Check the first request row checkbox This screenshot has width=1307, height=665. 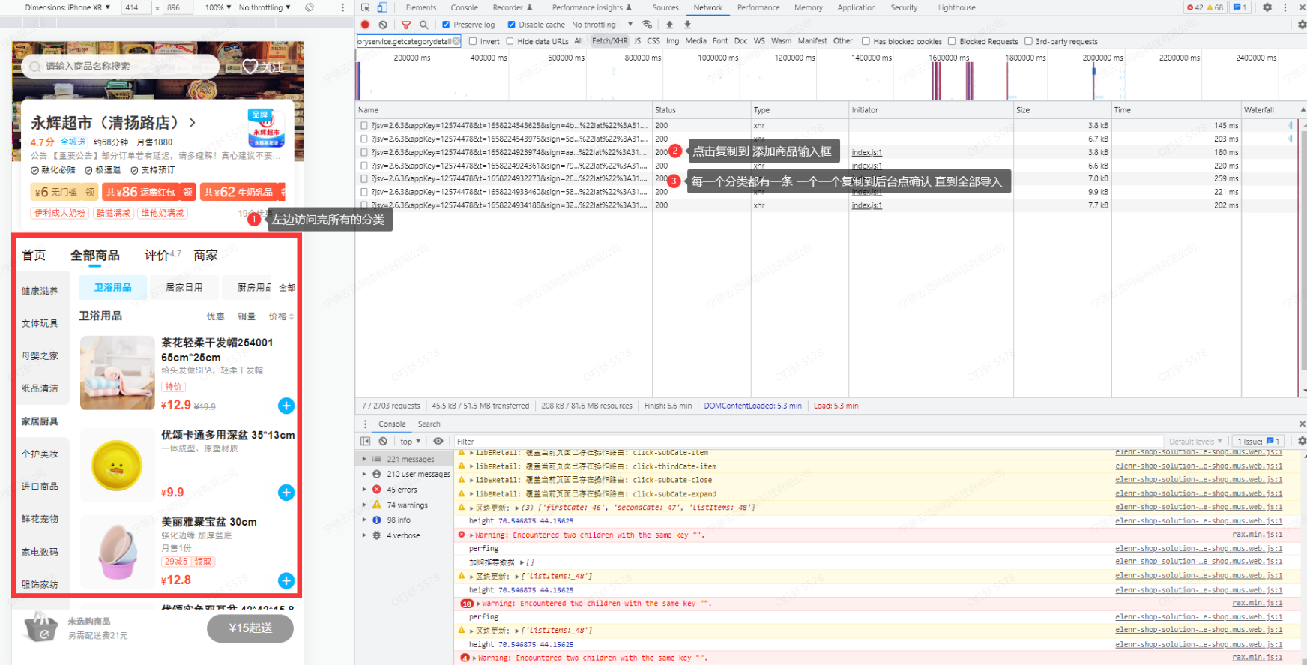pos(363,126)
